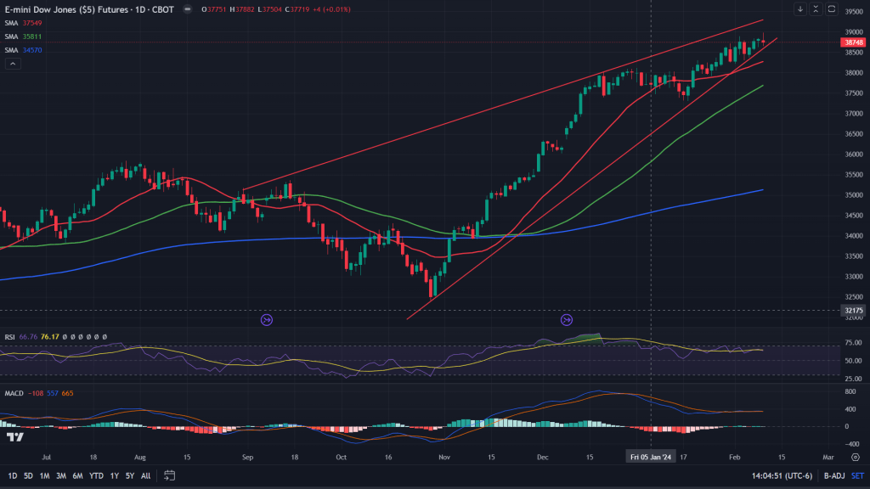Select the 5D range button

pyautogui.click(x=28, y=475)
